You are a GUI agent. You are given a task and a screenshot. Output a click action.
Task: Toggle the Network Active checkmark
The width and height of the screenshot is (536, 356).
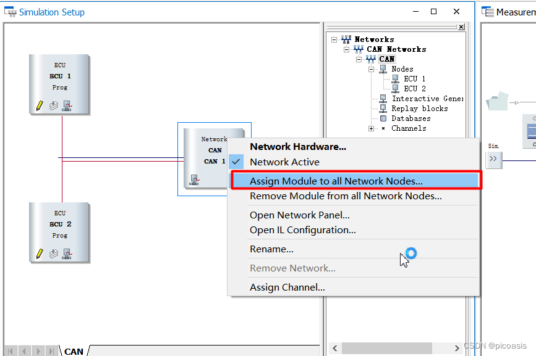[x=236, y=162]
